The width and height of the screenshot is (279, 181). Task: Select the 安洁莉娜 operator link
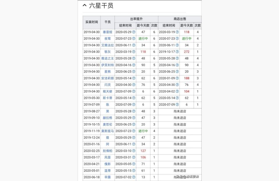tap(108, 78)
